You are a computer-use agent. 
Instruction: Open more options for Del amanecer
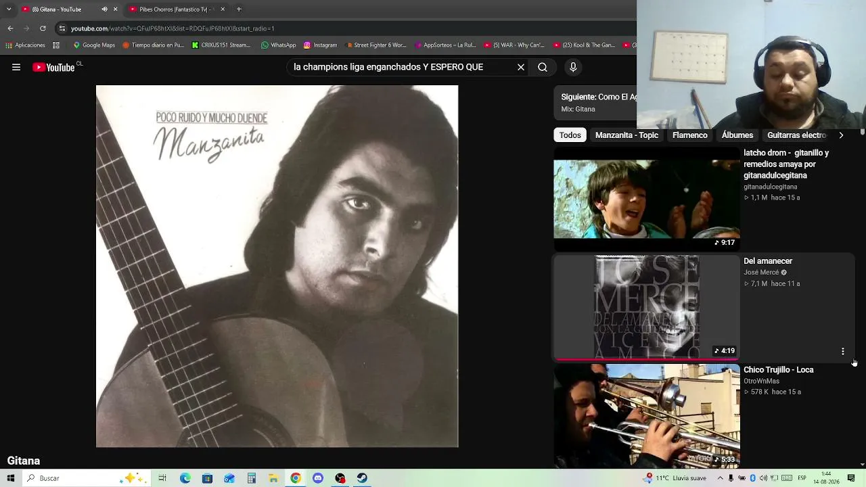click(x=843, y=352)
